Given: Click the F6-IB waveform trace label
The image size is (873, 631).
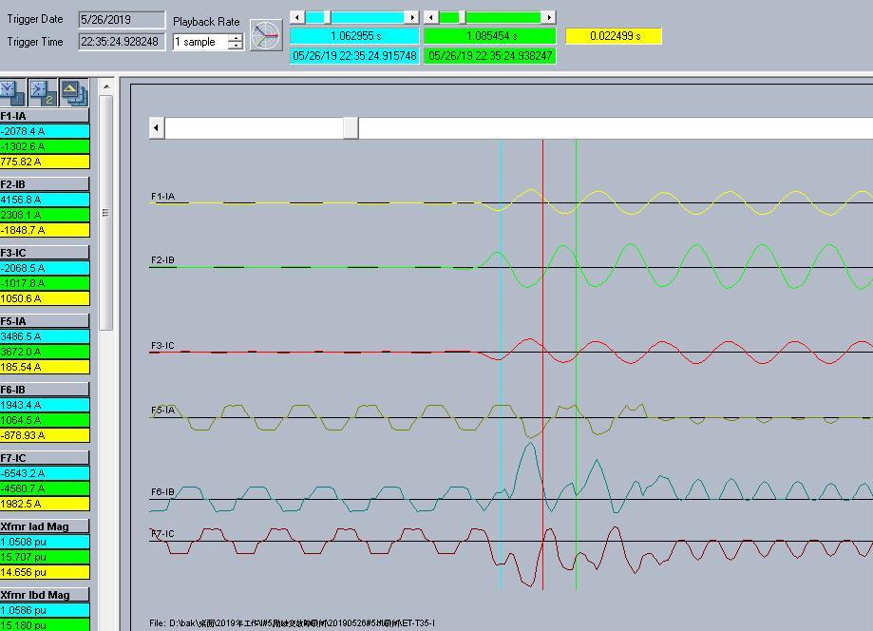Looking at the screenshot, I should click(162, 492).
